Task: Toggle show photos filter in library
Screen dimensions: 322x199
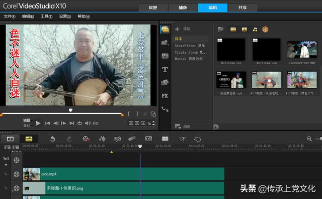Action: 244,30
